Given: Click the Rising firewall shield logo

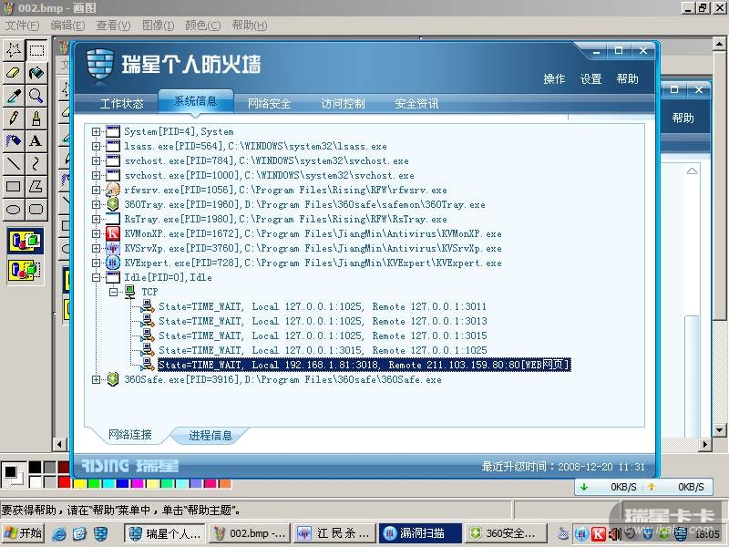Looking at the screenshot, I should 100,66.
